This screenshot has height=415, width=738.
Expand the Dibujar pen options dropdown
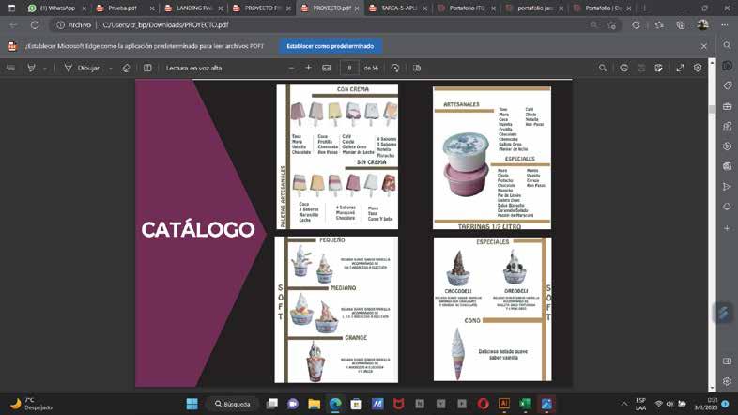111,69
